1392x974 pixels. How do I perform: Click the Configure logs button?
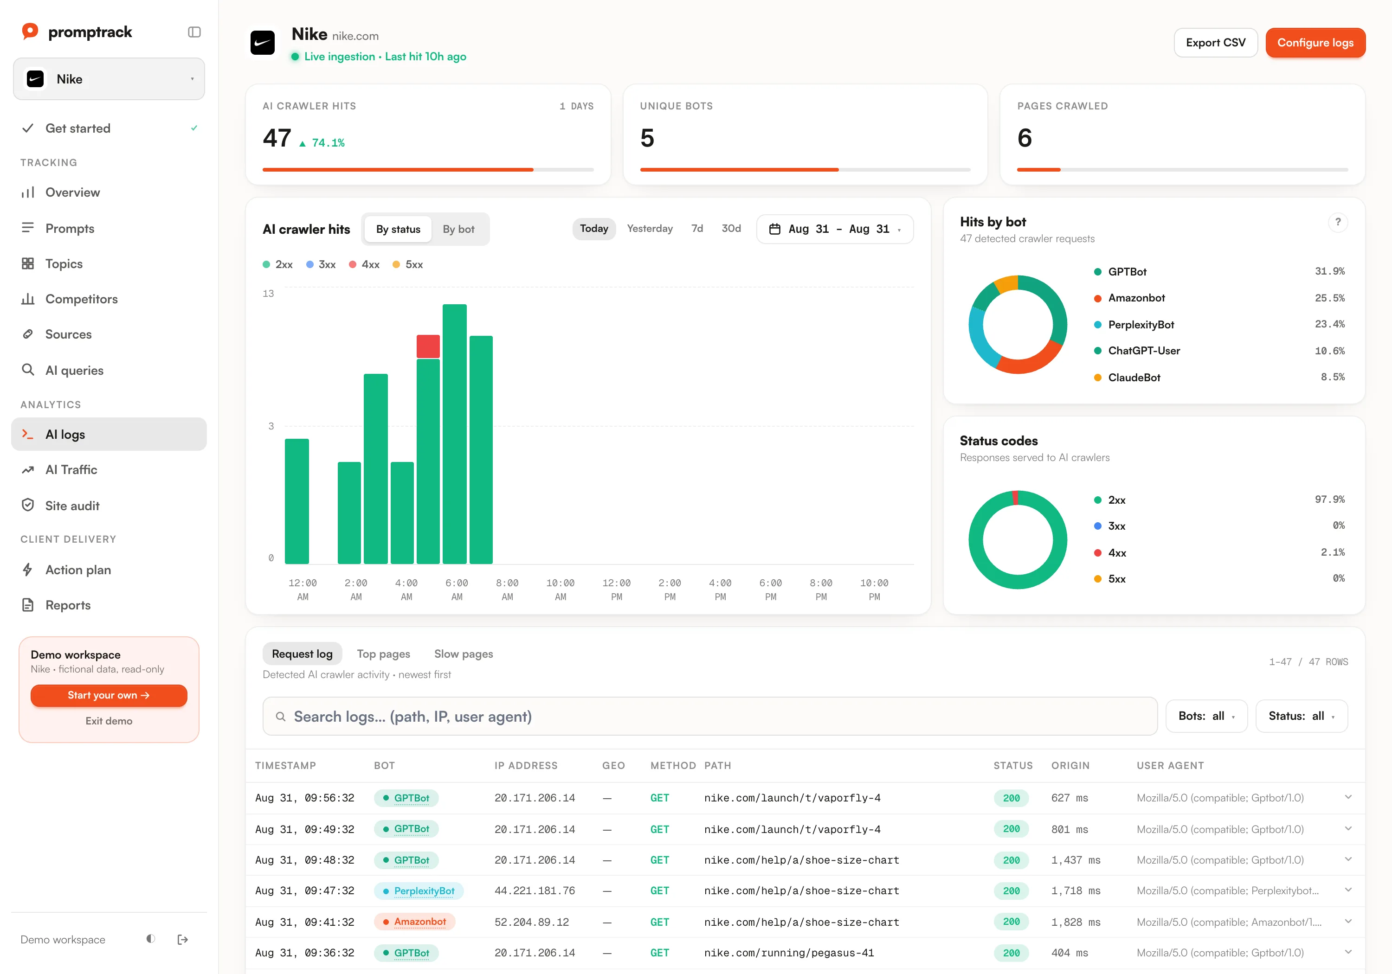pyautogui.click(x=1315, y=42)
